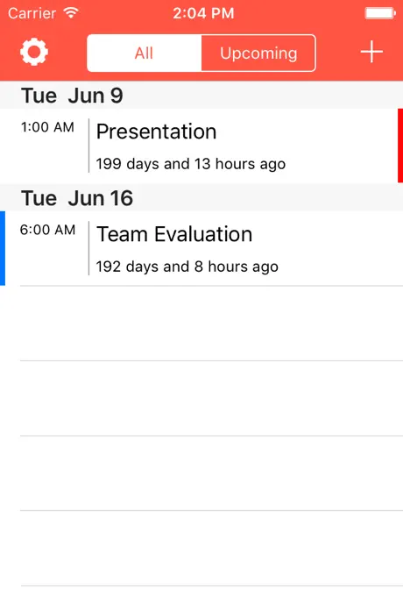Open the Team Evaluation event

[x=201, y=248]
